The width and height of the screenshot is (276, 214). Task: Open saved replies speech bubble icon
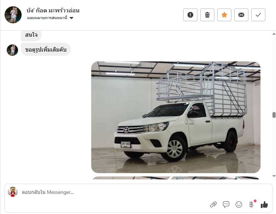226,204
